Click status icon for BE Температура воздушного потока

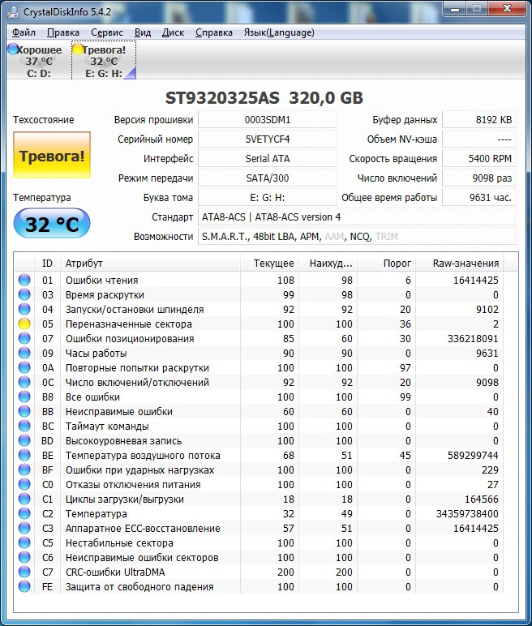click(24, 455)
